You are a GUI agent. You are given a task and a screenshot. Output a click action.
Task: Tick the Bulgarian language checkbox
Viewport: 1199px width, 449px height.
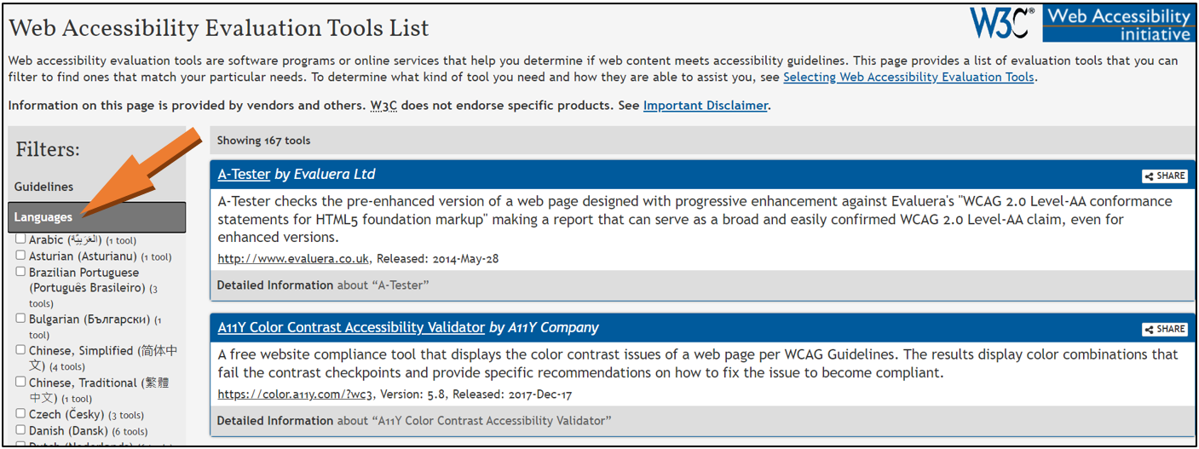pos(20,319)
